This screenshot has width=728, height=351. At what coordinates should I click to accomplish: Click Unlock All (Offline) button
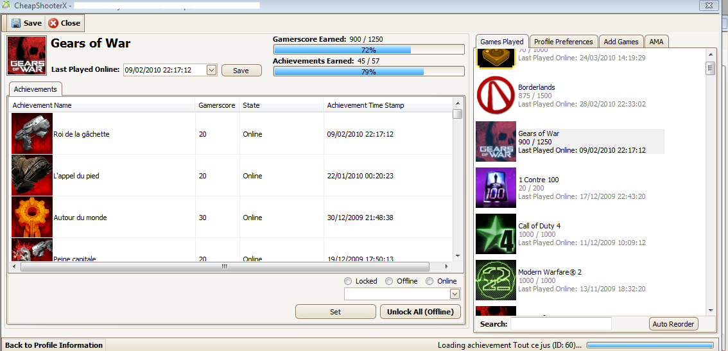coord(420,311)
